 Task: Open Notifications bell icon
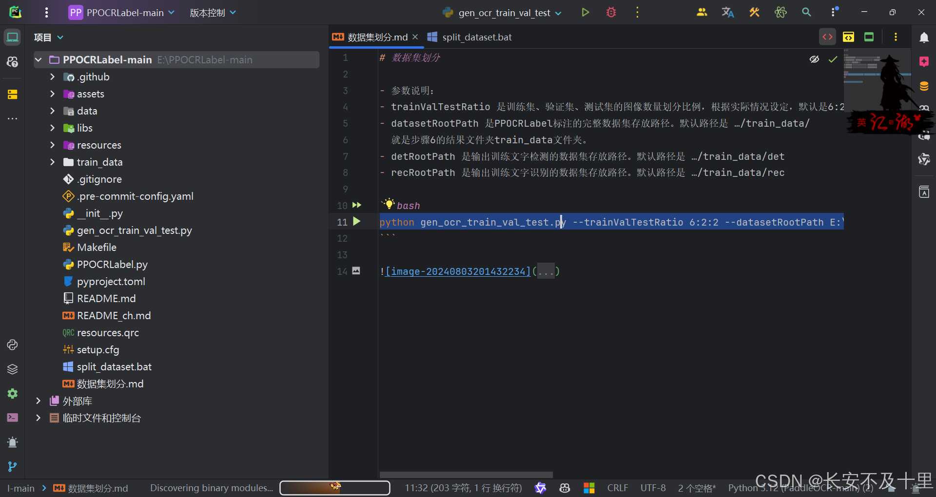(x=924, y=38)
